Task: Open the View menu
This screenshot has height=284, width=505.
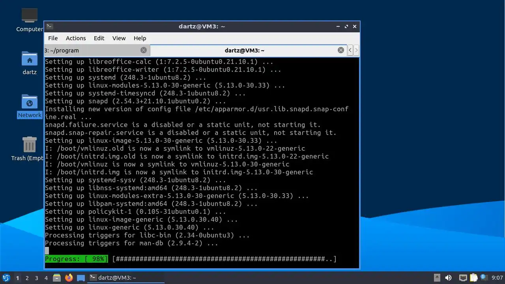Action: [119, 38]
